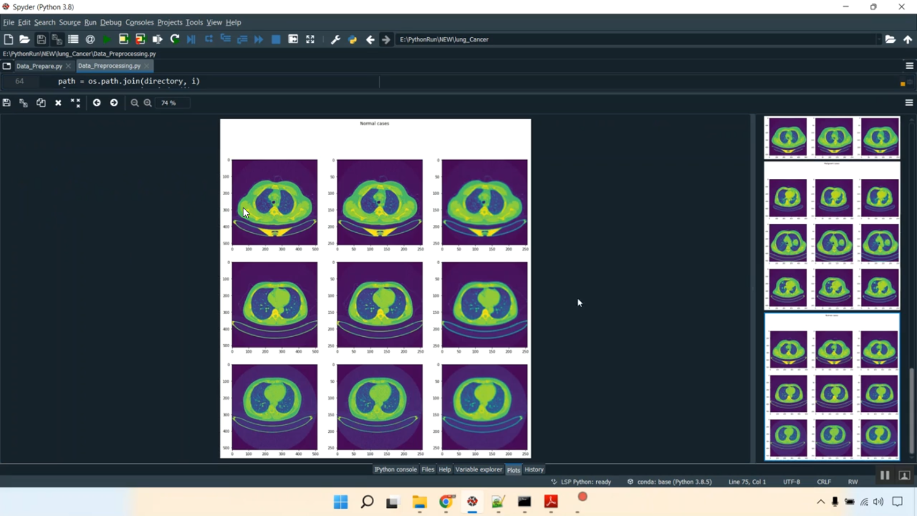917x516 pixels.
Task: Click the plot zoom percentage field
Action: [172, 103]
